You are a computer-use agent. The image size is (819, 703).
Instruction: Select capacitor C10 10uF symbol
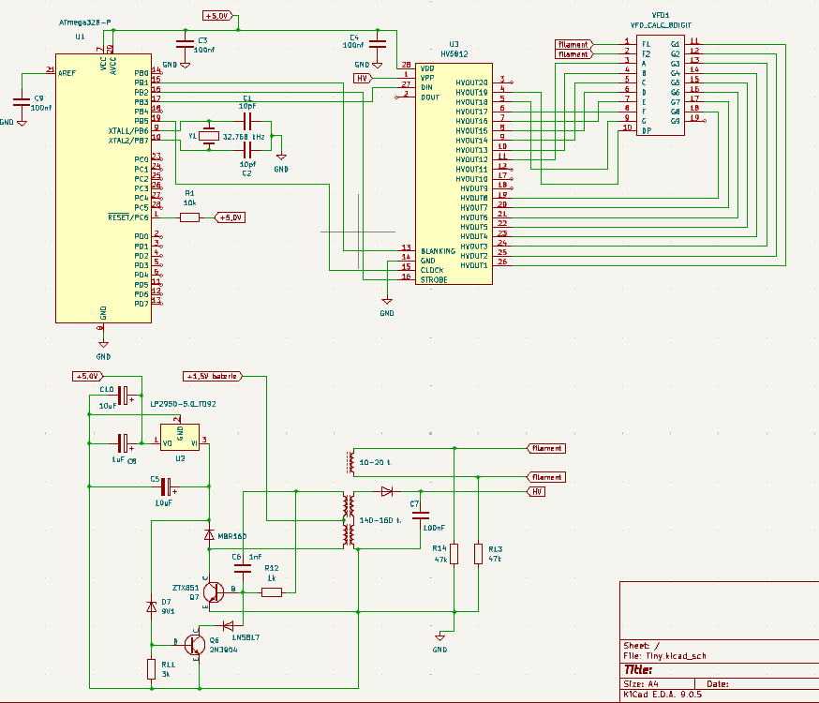123,396
